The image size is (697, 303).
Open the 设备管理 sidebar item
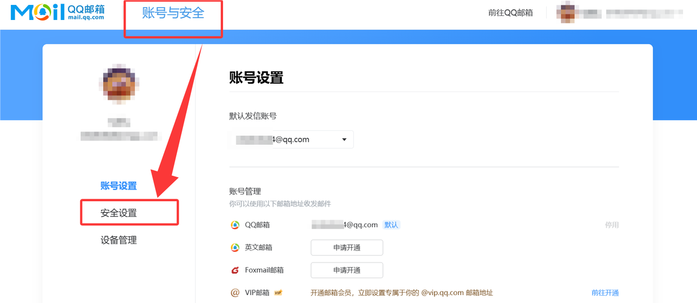click(x=118, y=241)
